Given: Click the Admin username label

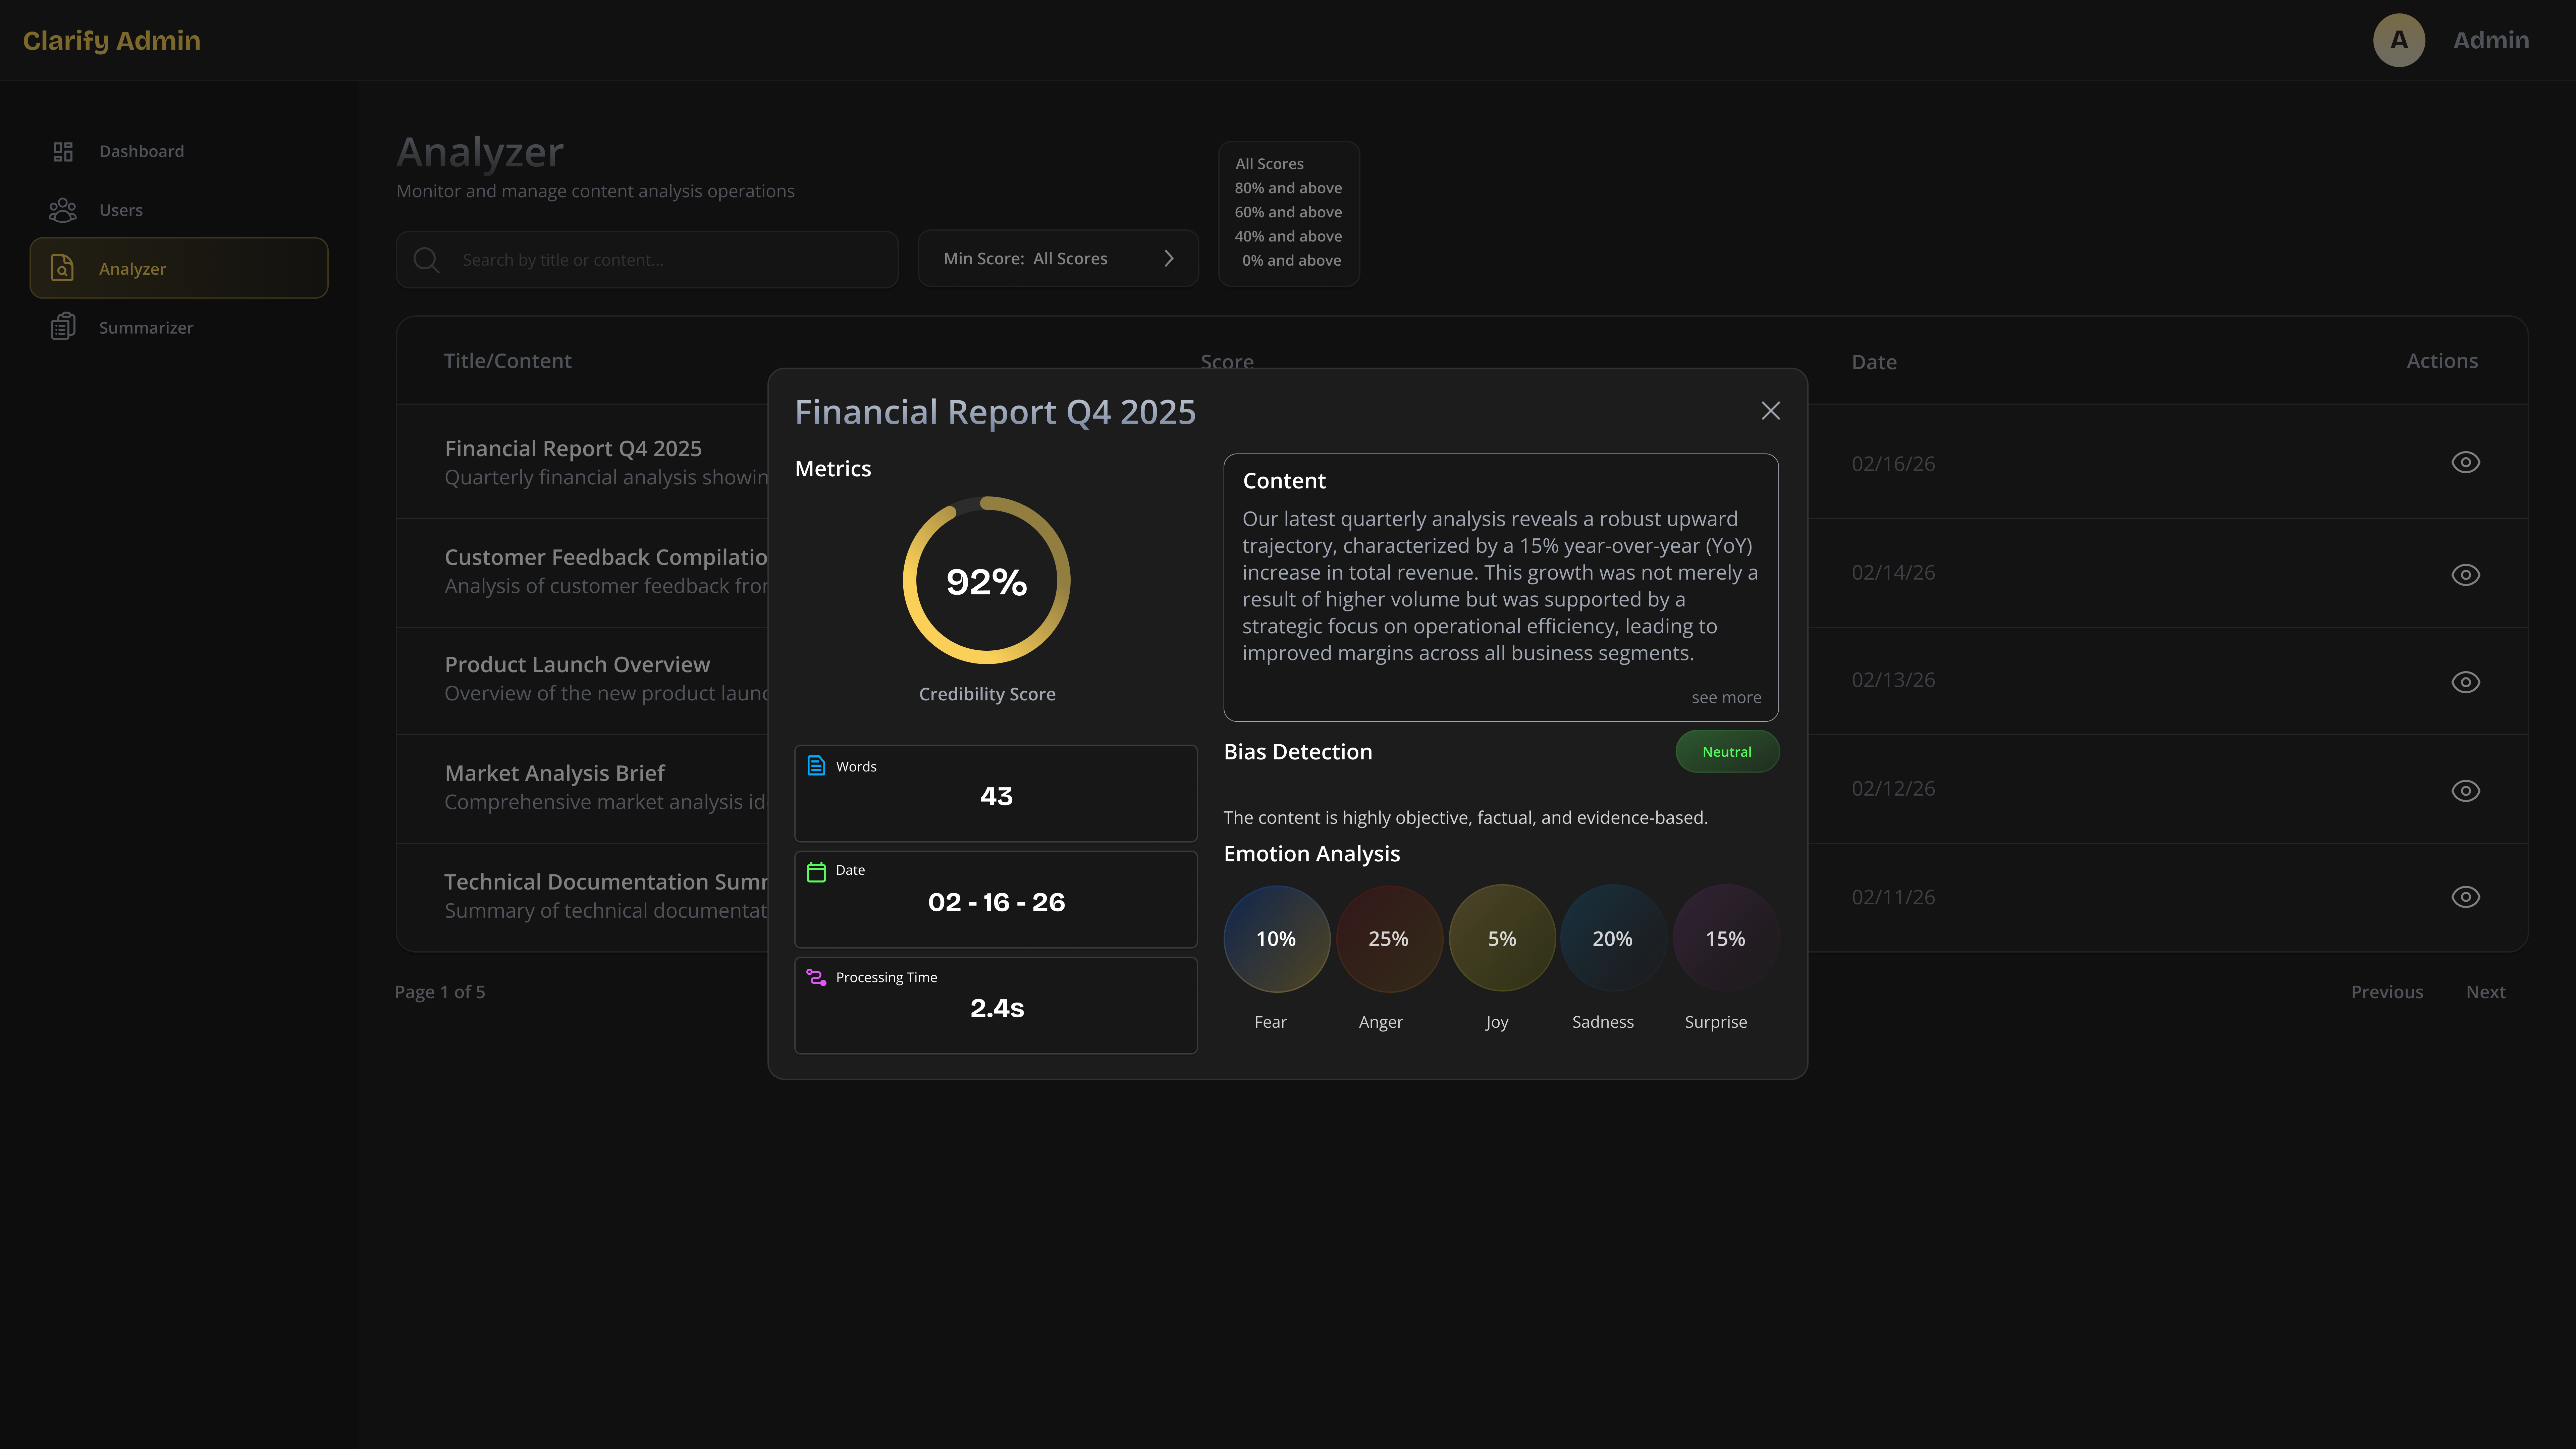Looking at the screenshot, I should click(x=2491, y=40).
